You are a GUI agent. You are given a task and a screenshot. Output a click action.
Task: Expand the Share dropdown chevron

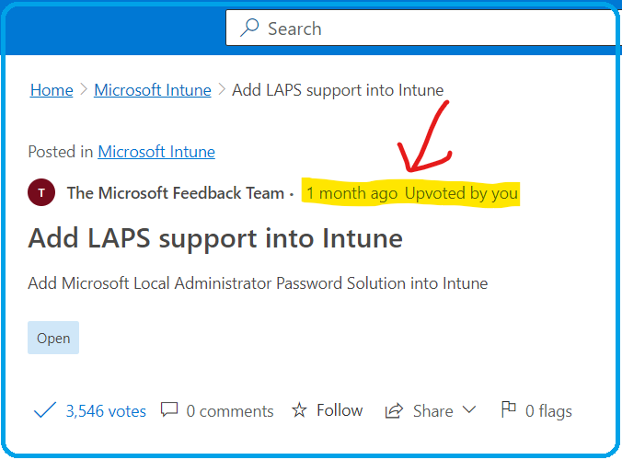469,409
